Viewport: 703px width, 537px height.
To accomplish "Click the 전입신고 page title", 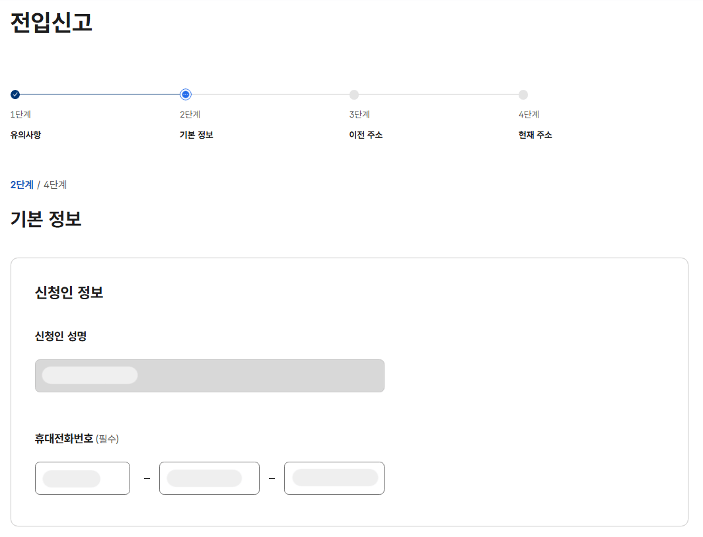I will (51, 24).
